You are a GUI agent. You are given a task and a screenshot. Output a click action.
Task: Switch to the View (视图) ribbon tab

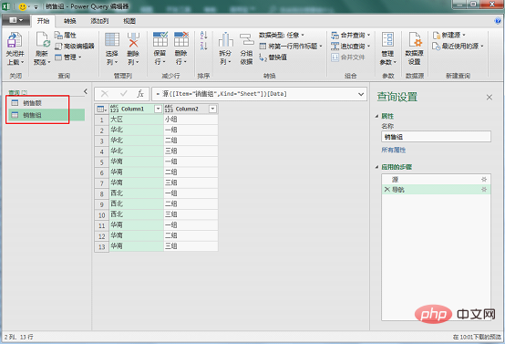click(x=129, y=21)
